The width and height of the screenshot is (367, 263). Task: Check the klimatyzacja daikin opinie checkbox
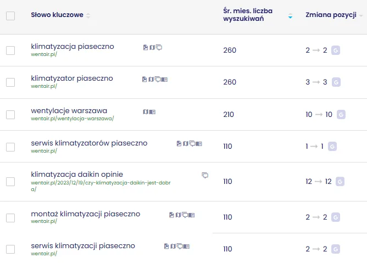(x=10, y=182)
